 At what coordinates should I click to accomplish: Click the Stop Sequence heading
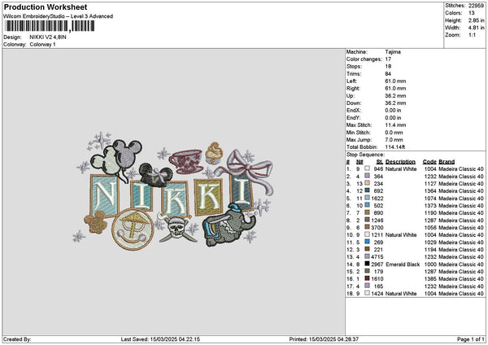point(366,155)
